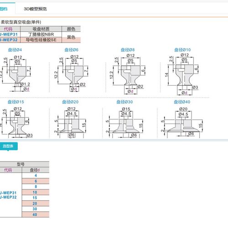This screenshot has width=228, height=228.
Task: Open the 盘径Ø4 drawing thumbnail
Action: tap(16, 73)
